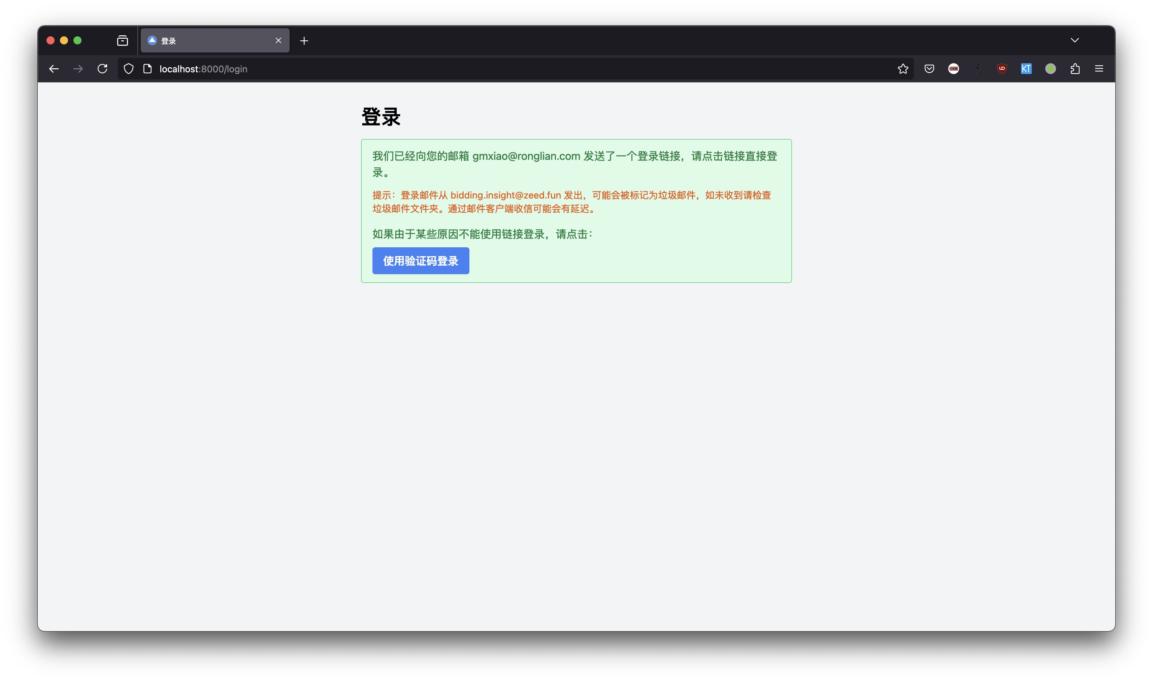
Task: Open the Firefox View tab icon
Action: [122, 41]
